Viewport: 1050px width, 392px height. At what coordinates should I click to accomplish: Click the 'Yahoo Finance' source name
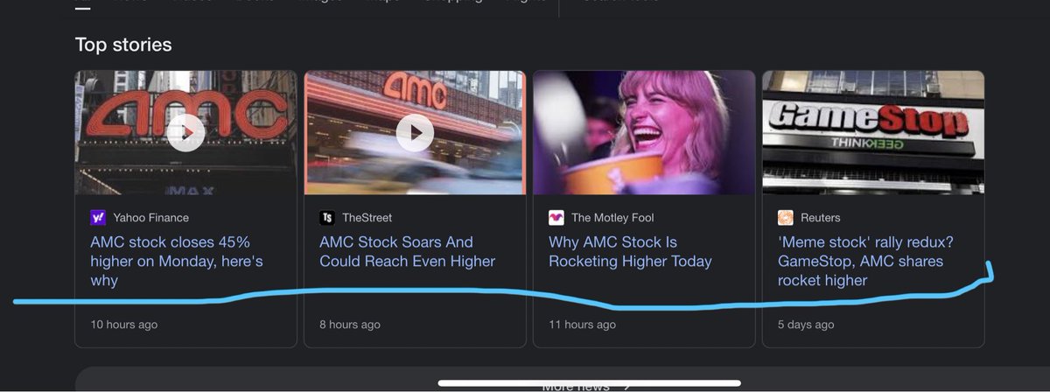click(150, 218)
